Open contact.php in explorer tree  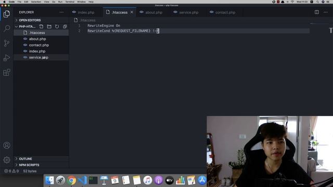click(x=42, y=45)
